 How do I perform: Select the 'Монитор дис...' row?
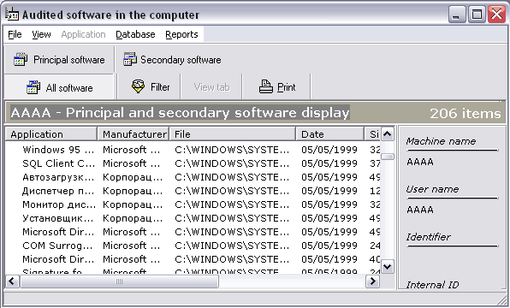coord(193,204)
